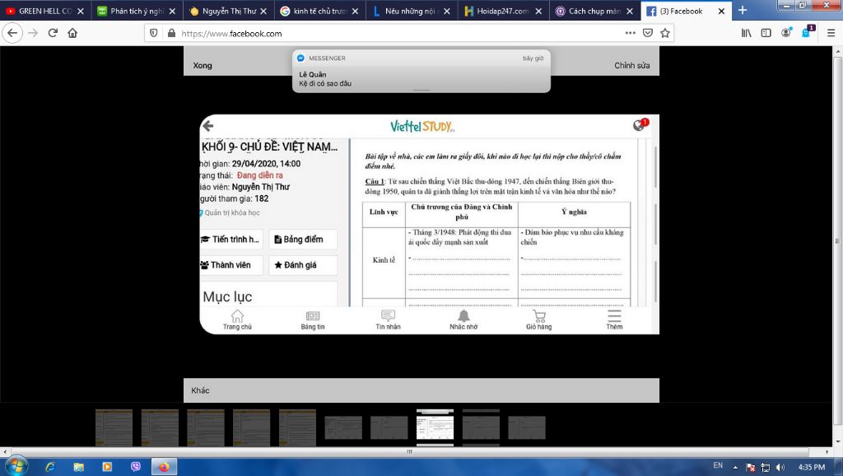
Task: Launch Internet Explorer from taskbar
Action: point(50,467)
